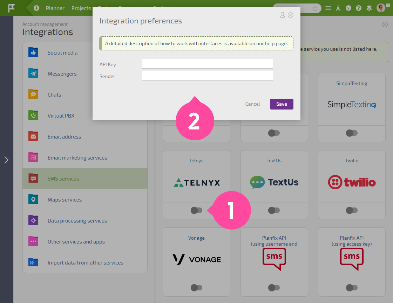Click the Email marketing services icon

click(33, 157)
